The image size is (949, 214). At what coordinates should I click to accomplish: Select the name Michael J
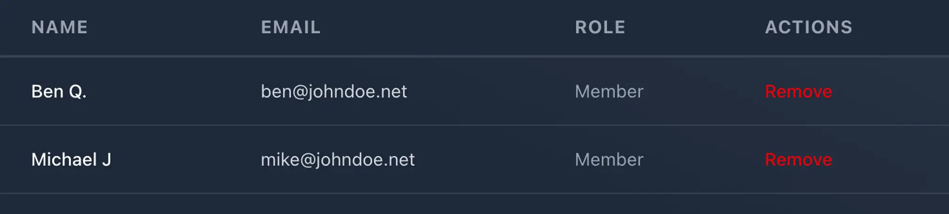[71, 160]
